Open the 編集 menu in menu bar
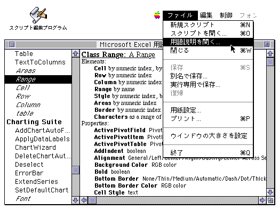This screenshot has width=279, height=210. (x=206, y=15)
